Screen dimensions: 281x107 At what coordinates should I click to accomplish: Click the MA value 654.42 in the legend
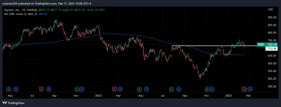(x=43, y=14)
